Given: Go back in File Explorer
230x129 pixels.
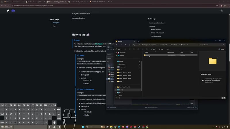Looking at the screenshot, I should tap(117, 45).
